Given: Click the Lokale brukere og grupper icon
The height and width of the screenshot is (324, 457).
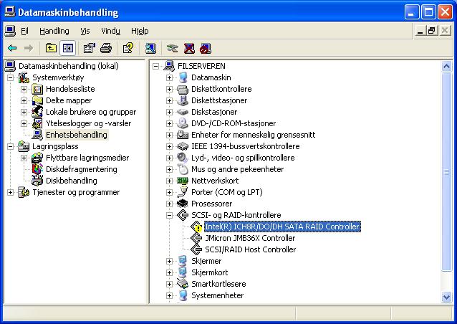Looking at the screenshot, I should [x=37, y=112].
